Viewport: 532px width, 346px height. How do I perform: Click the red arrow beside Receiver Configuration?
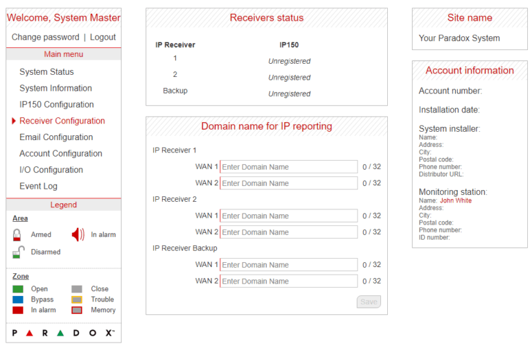(14, 121)
